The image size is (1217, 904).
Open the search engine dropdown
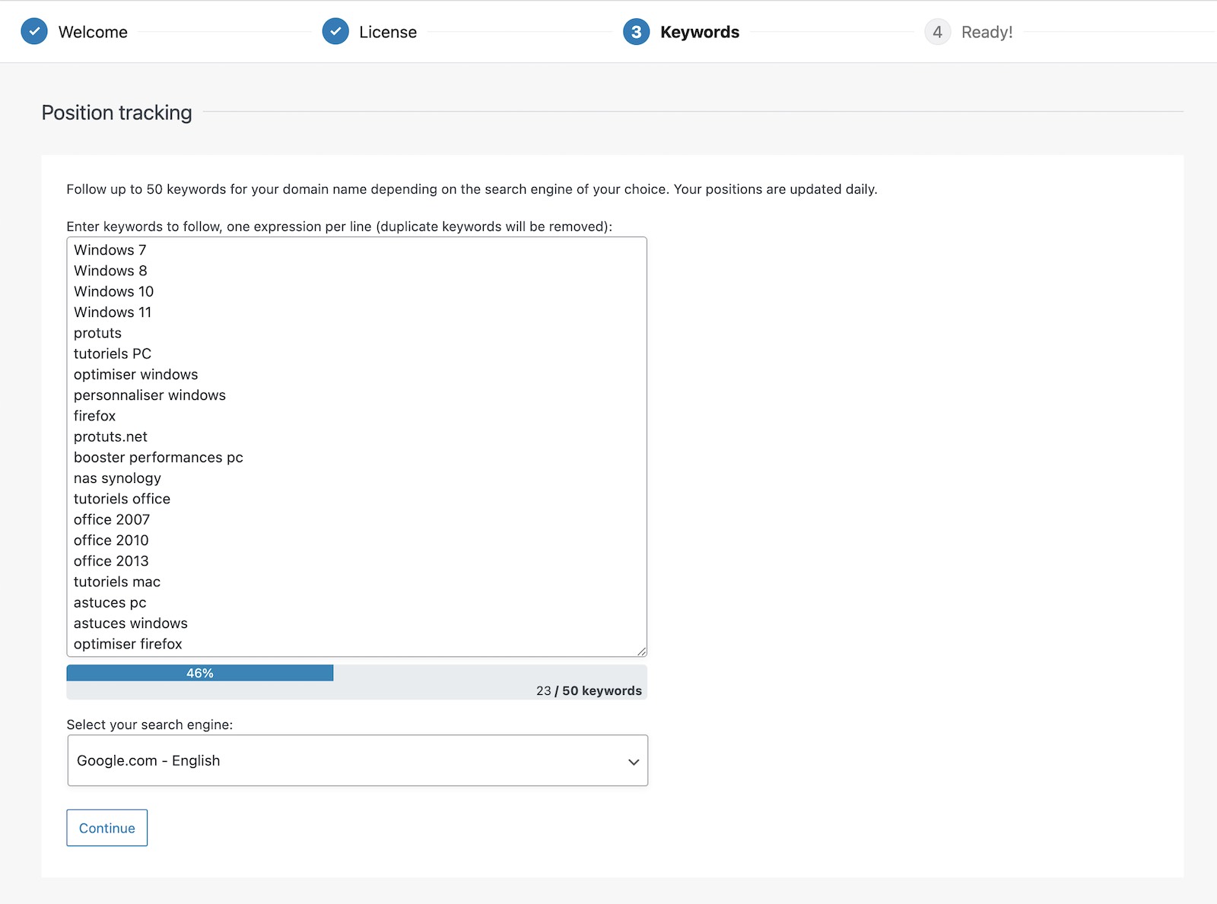coord(357,760)
